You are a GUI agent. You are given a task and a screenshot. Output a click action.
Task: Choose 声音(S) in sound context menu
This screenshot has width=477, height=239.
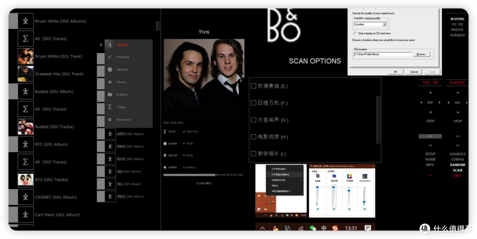(x=276, y=186)
